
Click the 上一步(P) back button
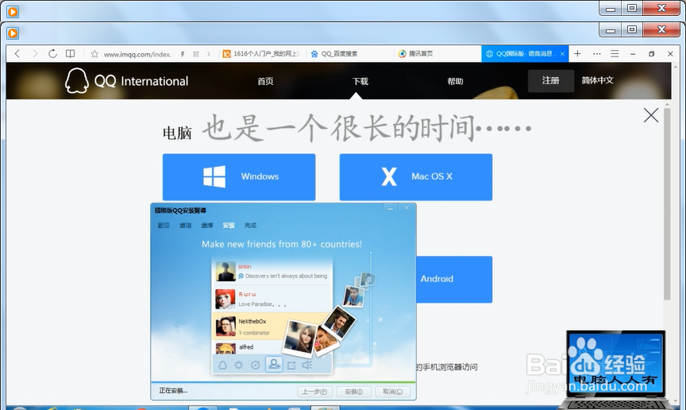coord(315,391)
